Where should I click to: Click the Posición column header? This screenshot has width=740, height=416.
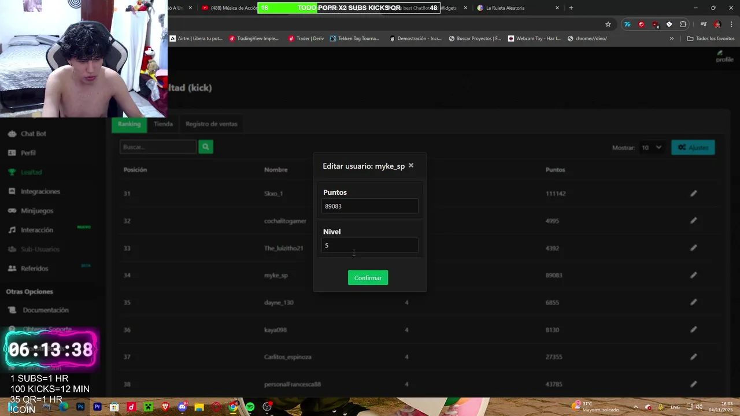135,170
